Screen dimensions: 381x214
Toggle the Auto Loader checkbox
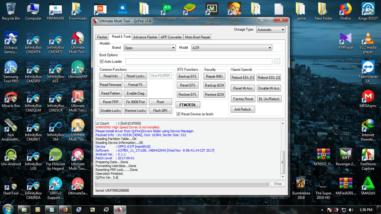[102, 62]
